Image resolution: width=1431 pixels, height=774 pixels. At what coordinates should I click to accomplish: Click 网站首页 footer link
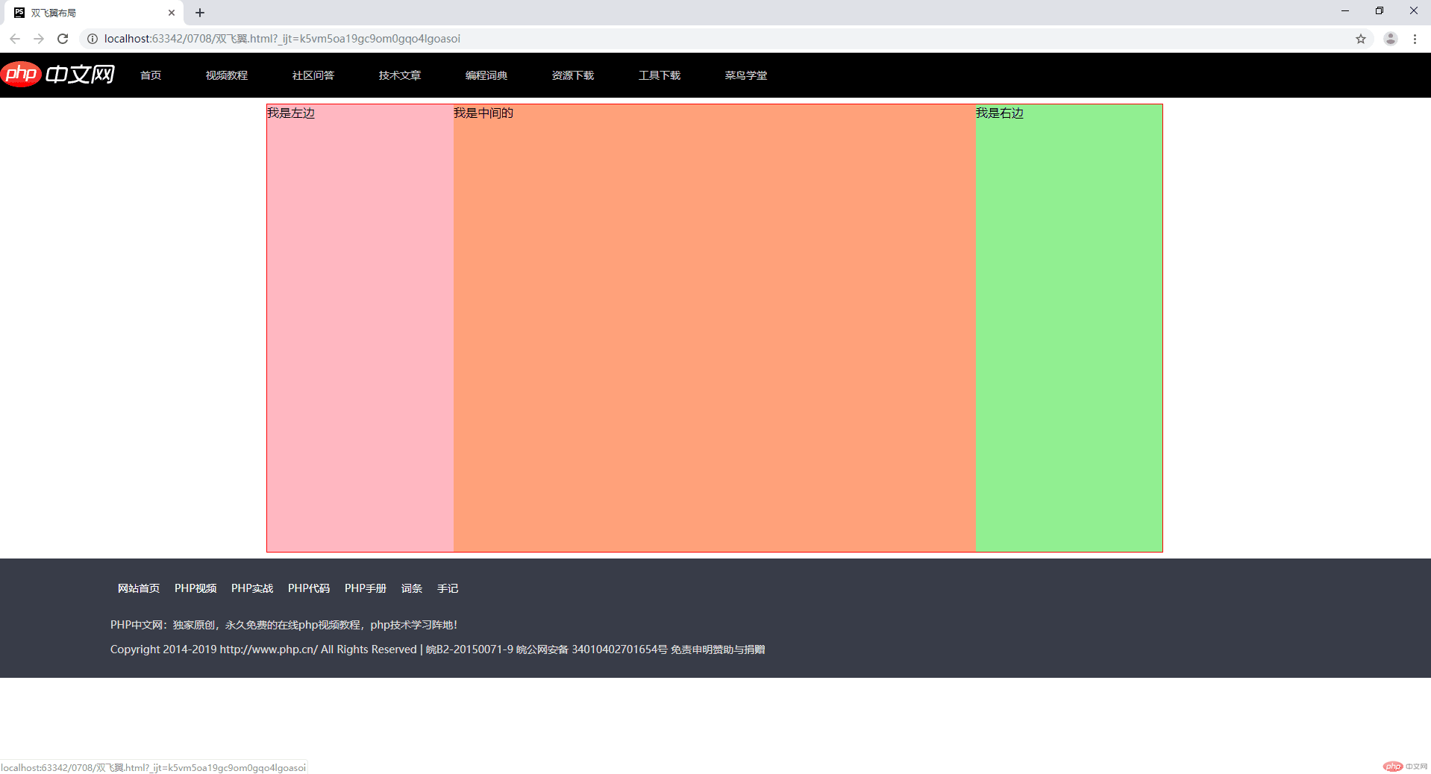pos(139,588)
